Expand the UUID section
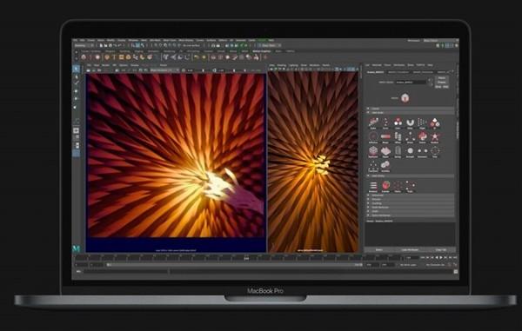This screenshot has height=331, width=522. tap(411, 211)
